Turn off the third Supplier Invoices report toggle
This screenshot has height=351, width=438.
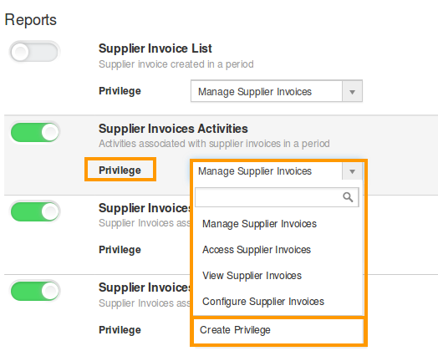(x=34, y=211)
